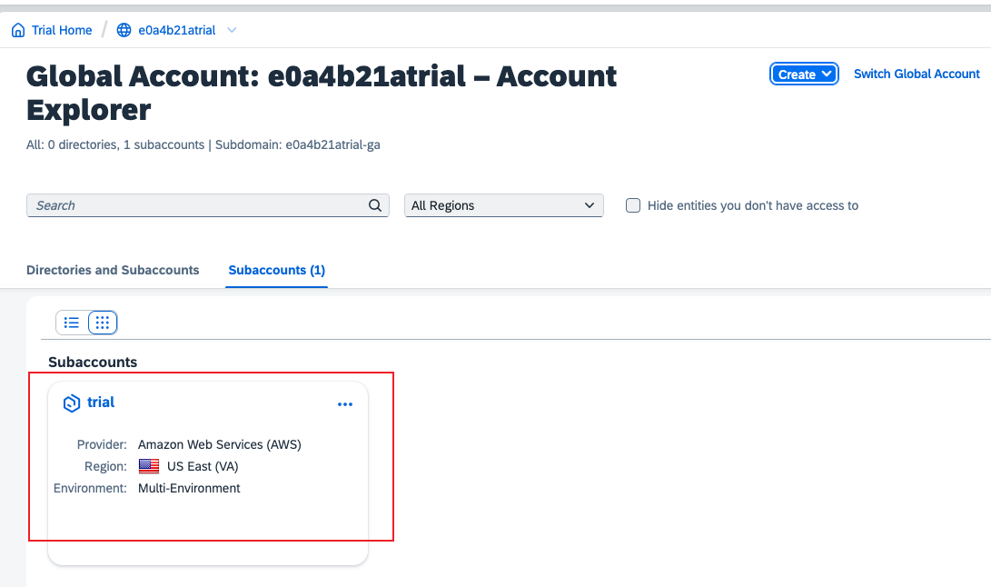The image size is (991, 587).
Task: Switch to Directories and Subaccounts tab
Action: click(x=113, y=270)
